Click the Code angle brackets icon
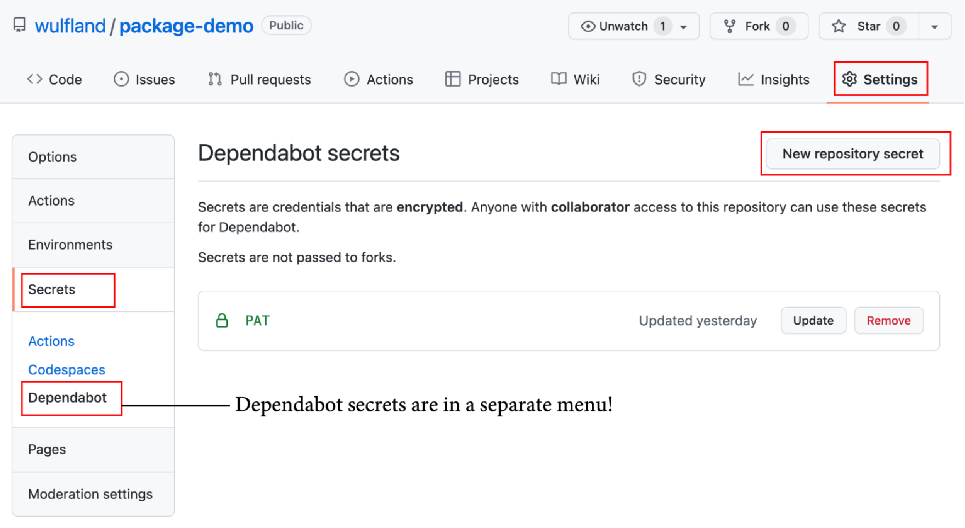 tap(35, 79)
